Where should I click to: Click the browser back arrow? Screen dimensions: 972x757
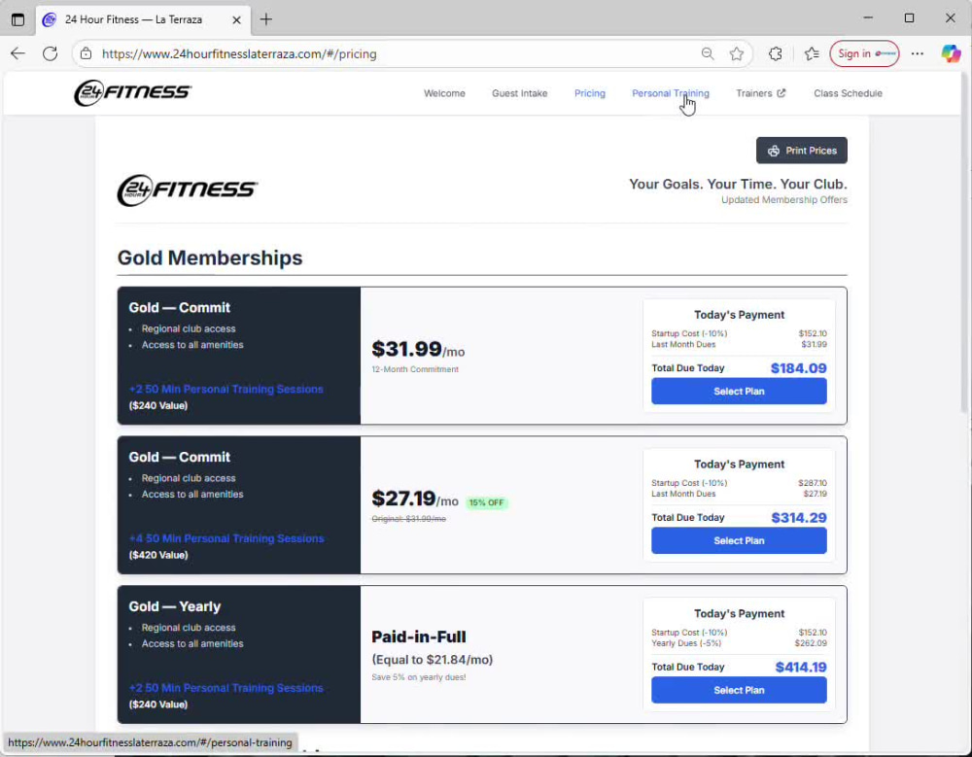[x=17, y=54]
